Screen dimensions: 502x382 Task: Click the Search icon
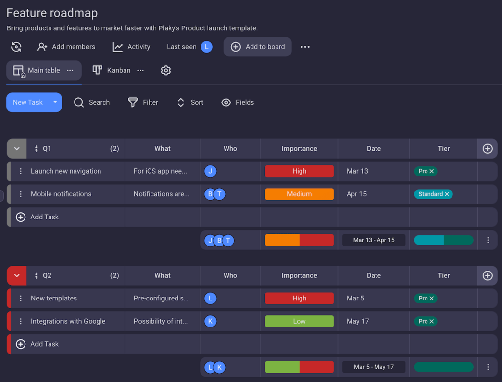coord(79,102)
